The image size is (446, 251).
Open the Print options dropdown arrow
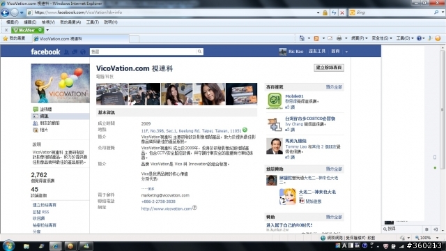point(346,38)
